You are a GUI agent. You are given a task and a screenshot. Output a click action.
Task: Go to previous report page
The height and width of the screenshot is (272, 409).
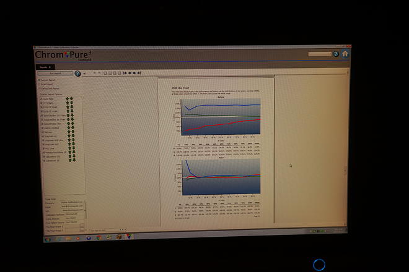click(x=130, y=73)
